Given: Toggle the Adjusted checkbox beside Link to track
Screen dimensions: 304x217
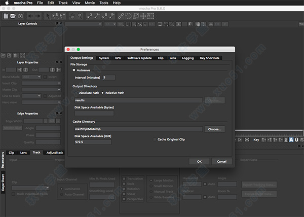Looking at the screenshot, I should [x=45, y=96].
